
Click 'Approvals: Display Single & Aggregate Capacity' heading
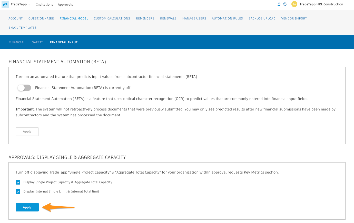click(67, 157)
